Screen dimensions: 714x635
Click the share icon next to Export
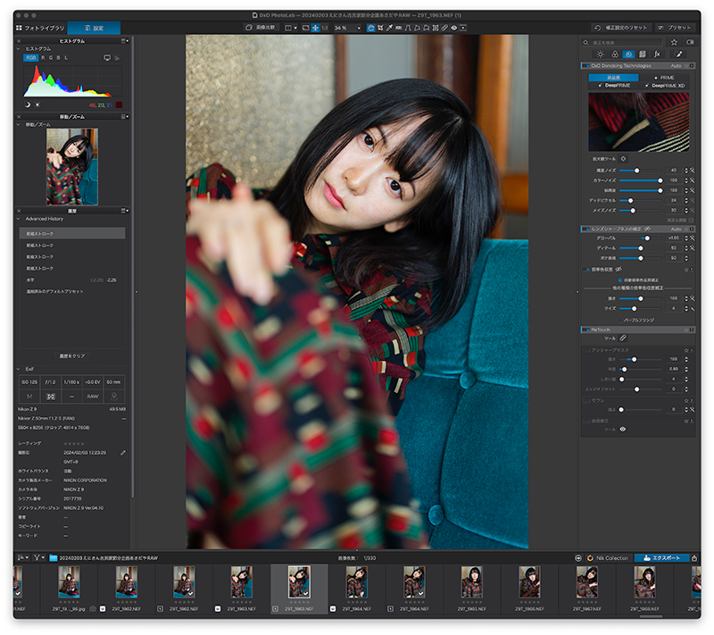pos(694,558)
